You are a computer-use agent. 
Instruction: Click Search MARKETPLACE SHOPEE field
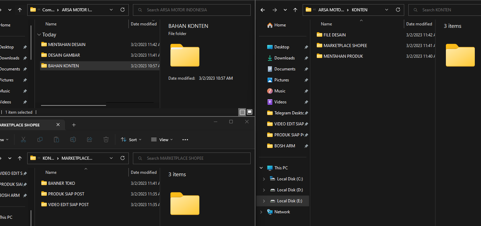[x=192, y=158]
